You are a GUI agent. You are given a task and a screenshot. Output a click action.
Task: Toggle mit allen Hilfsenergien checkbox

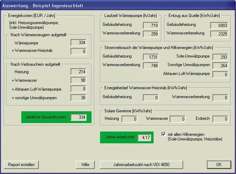pyautogui.click(x=164, y=134)
